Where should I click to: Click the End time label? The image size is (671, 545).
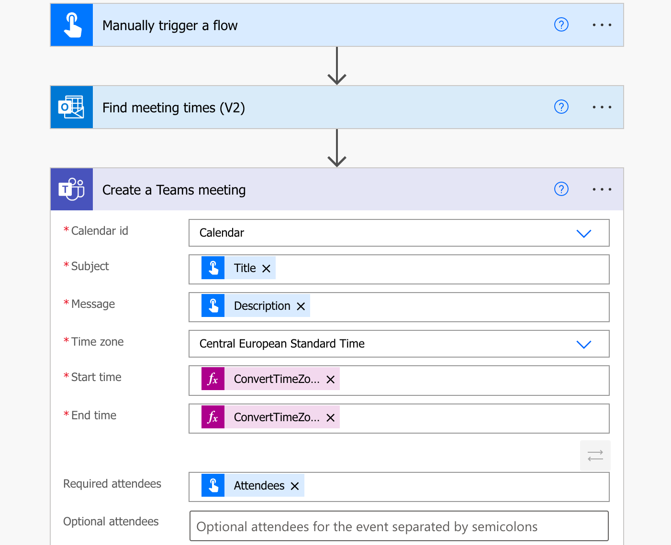pyautogui.click(x=94, y=415)
